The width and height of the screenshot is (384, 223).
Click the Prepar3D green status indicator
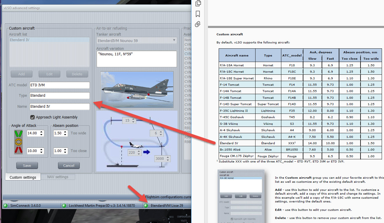click(x=64, y=206)
